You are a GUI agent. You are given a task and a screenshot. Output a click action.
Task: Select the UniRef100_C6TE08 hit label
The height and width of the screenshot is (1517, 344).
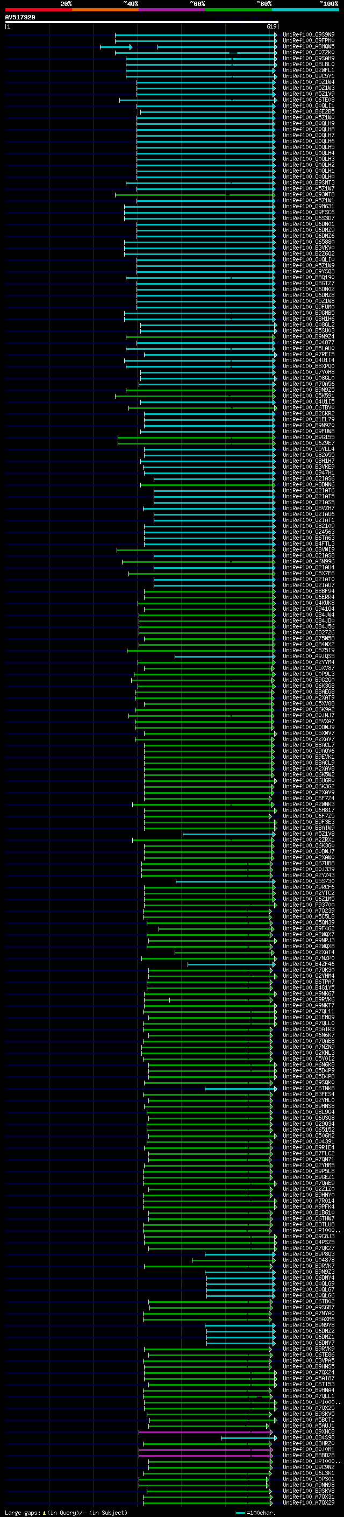(309, 100)
